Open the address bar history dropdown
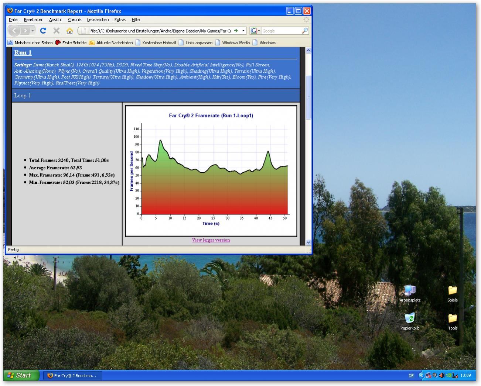The image size is (481, 386). click(243, 31)
